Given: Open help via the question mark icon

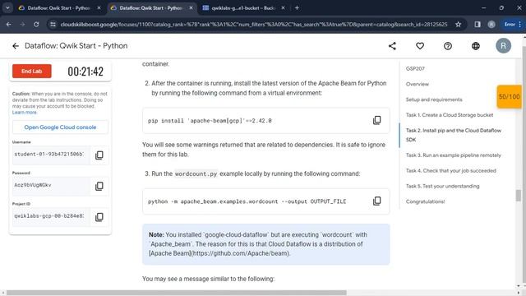Looking at the screenshot, I should [448, 46].
